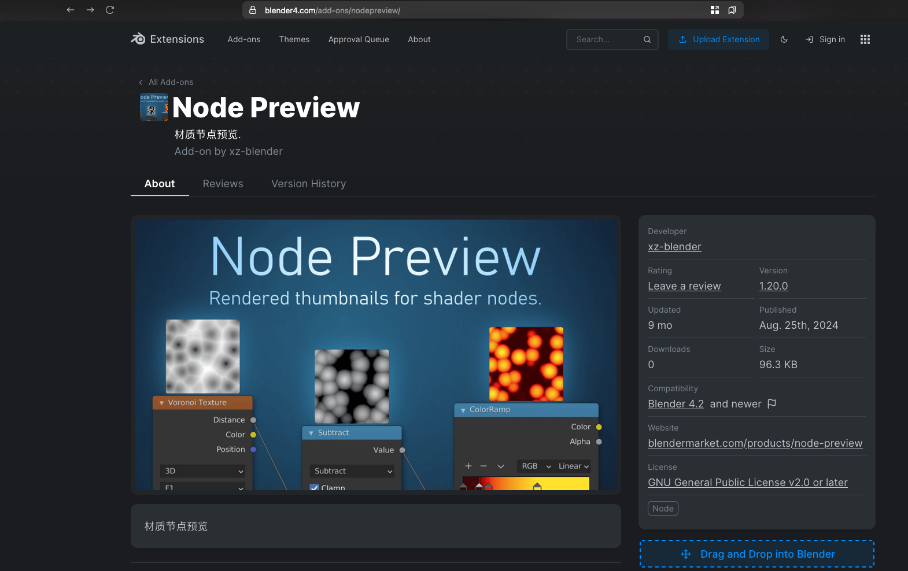Open Approval Queue page
This screenshot has width=908, height=571.
point(359,39)
